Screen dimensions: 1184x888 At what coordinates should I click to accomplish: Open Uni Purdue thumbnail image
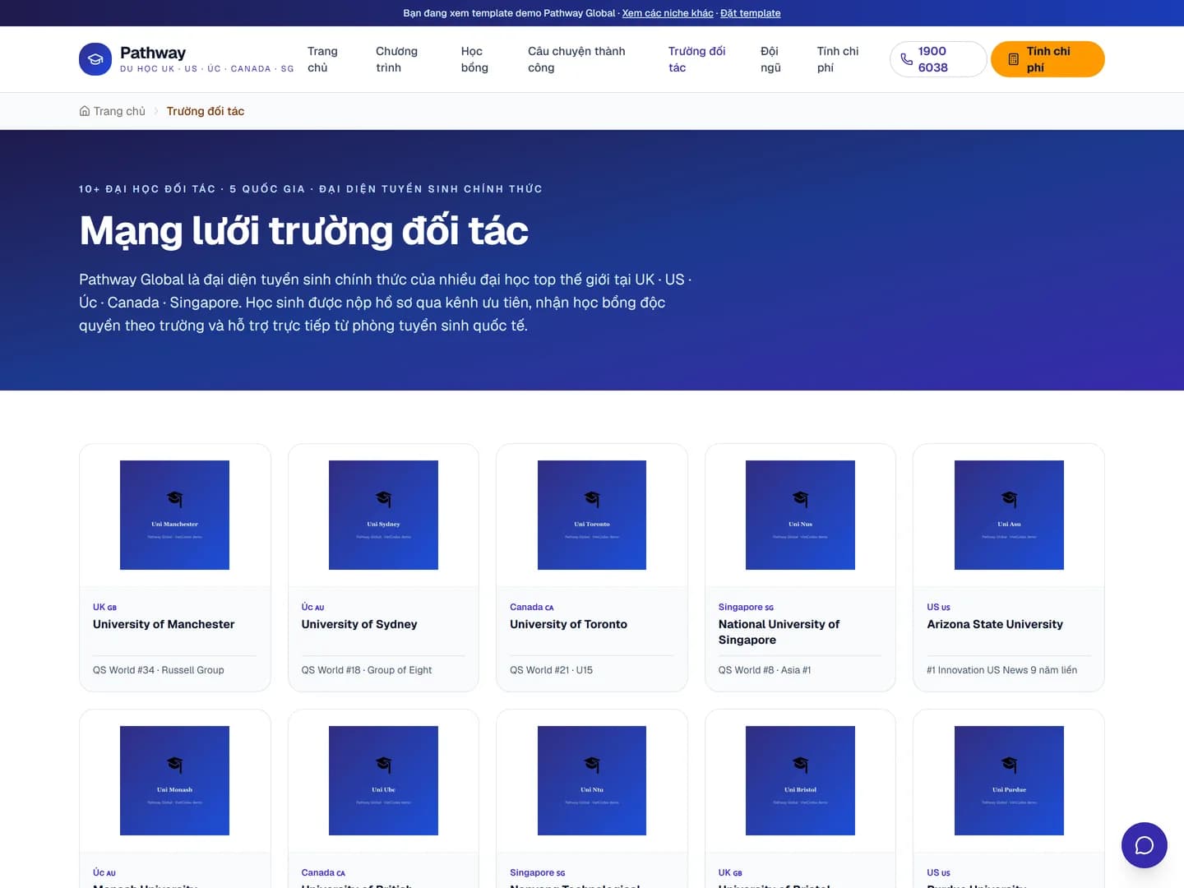point(1009,780)
